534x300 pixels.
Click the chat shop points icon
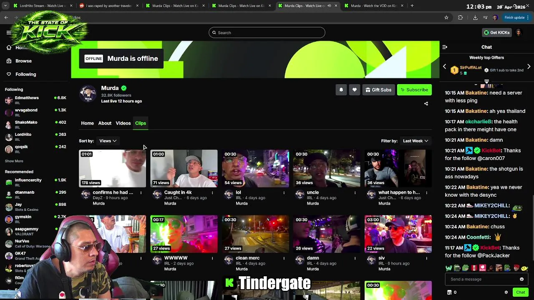point(449,292)
